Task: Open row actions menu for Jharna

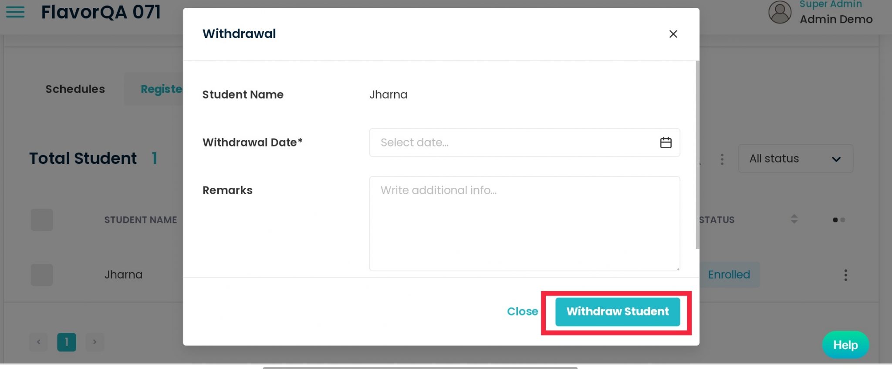Action: pos(845,275)
